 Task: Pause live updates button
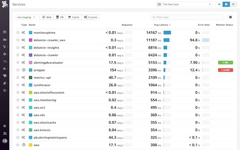pos(226,4)
